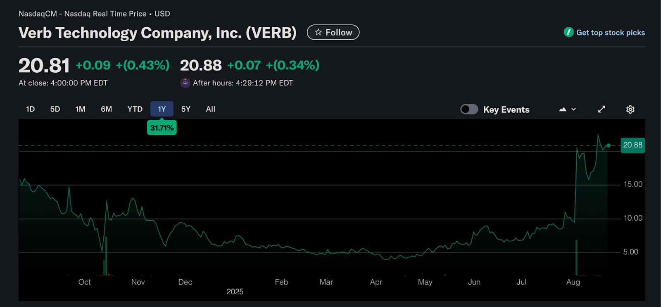The height and width of the screenshot is (307, 661).
Task: Click the after hours moon icon
Action: pos(185,83)
